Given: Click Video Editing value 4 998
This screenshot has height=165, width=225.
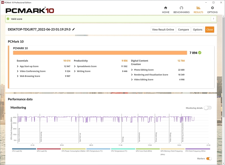Looking at the screenshot, I should click(x=182, y=80).
